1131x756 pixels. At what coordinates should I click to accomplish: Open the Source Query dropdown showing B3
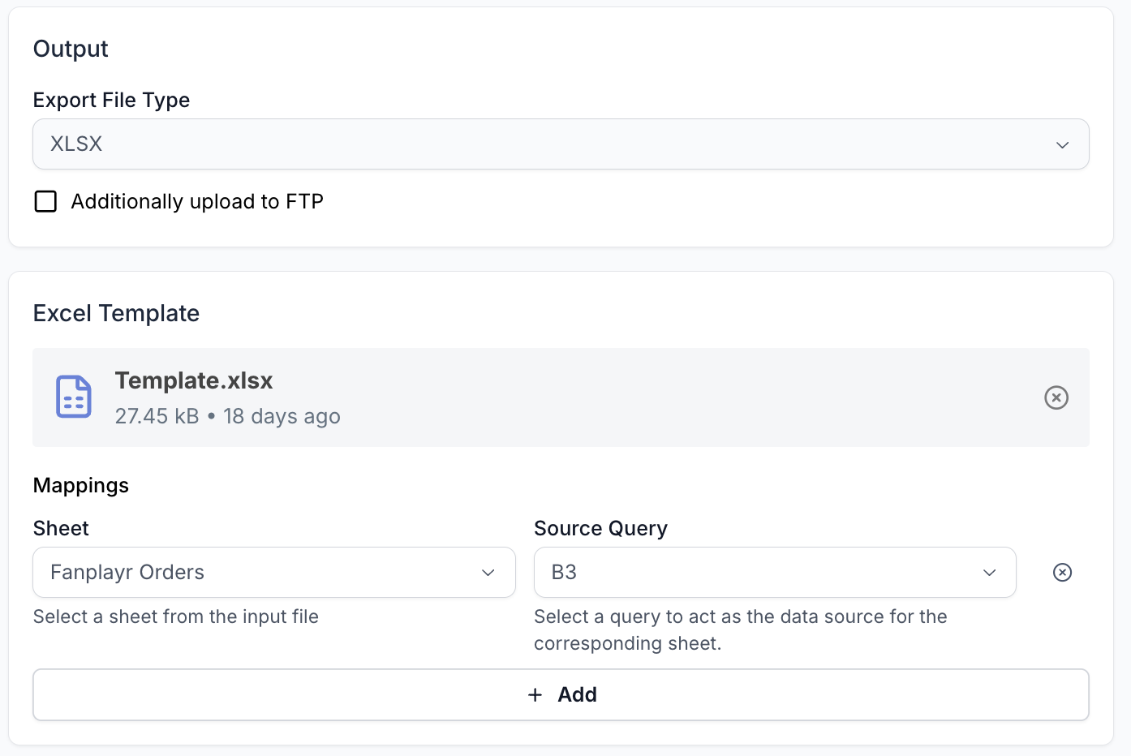pos(774,572)
